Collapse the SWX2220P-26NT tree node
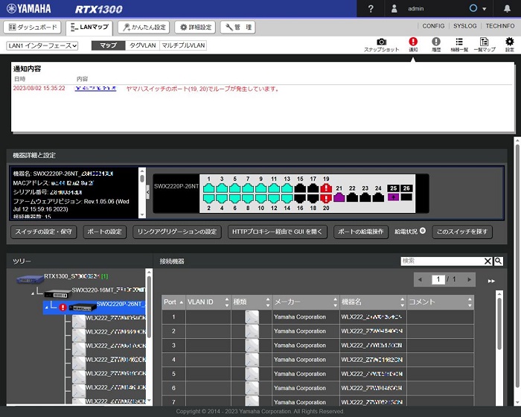This screenshot has height=417, width=521. 46,308
